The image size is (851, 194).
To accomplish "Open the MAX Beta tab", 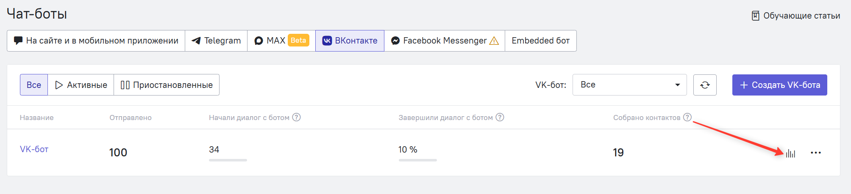I will click(x=281, y=41).
